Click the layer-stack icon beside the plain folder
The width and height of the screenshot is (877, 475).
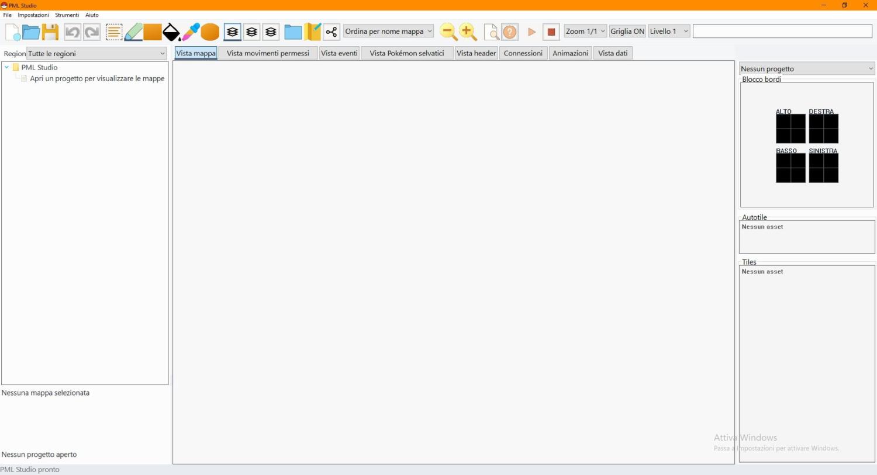271,32
